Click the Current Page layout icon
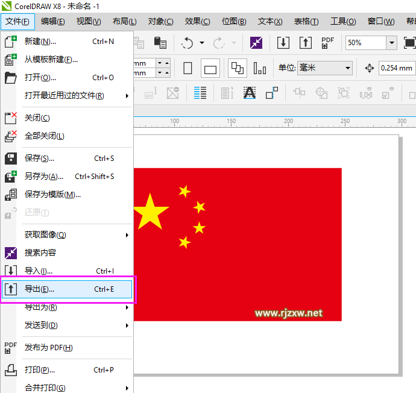The width and height of the screenshot is (416, 393). pyautogui.click(x=260, y=68)
